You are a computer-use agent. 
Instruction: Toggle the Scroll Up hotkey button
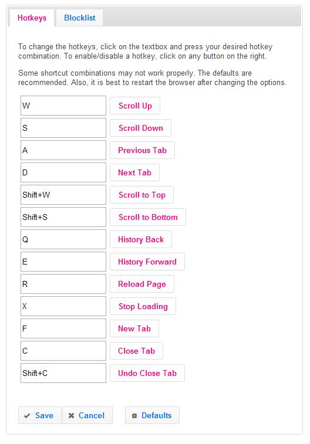tap(135, 106)
